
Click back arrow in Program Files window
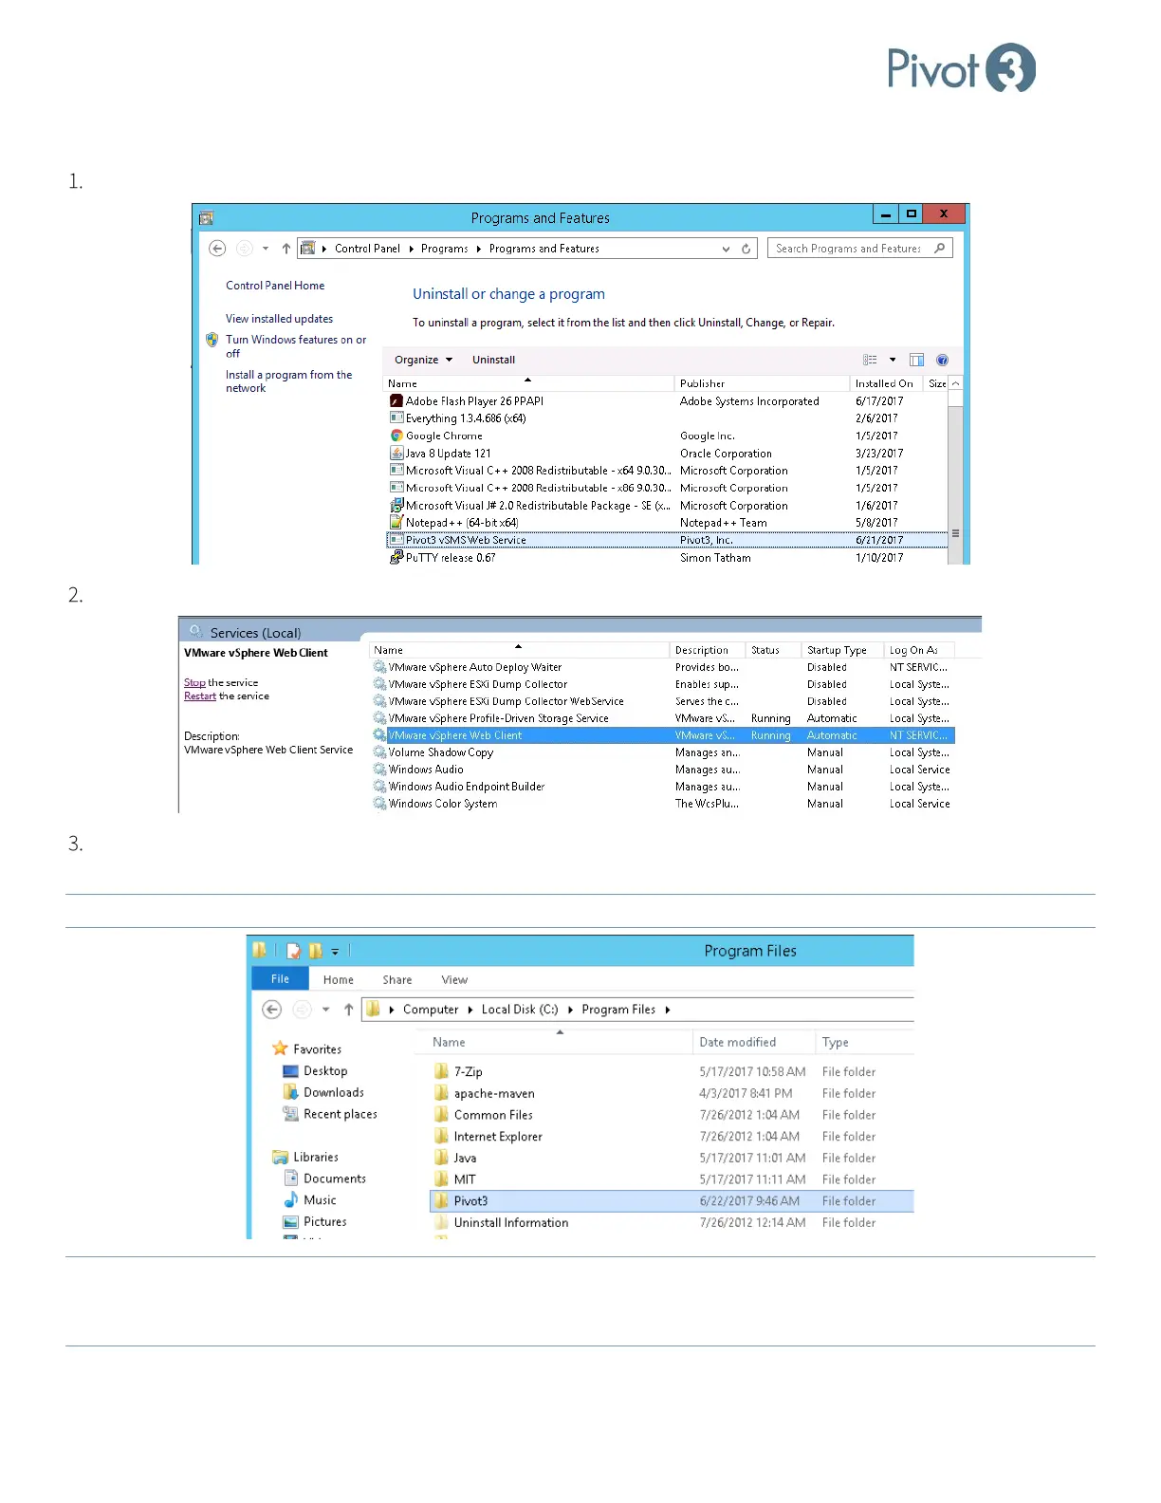click(272, 1010)
